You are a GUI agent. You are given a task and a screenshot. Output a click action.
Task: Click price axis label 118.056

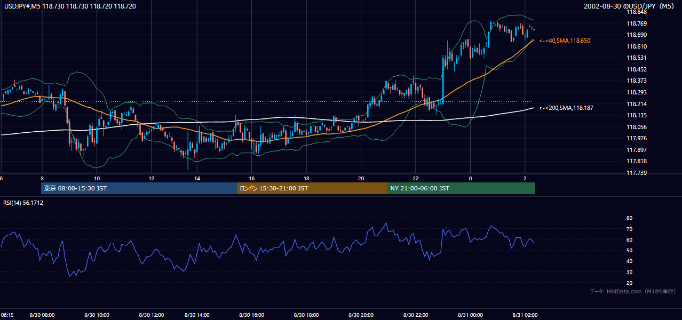tap(637, 127)
